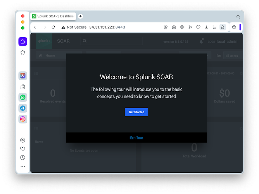Open the notifications bell icon
Viewport: 259px width, 194px height.
click(x=201, y=41)
